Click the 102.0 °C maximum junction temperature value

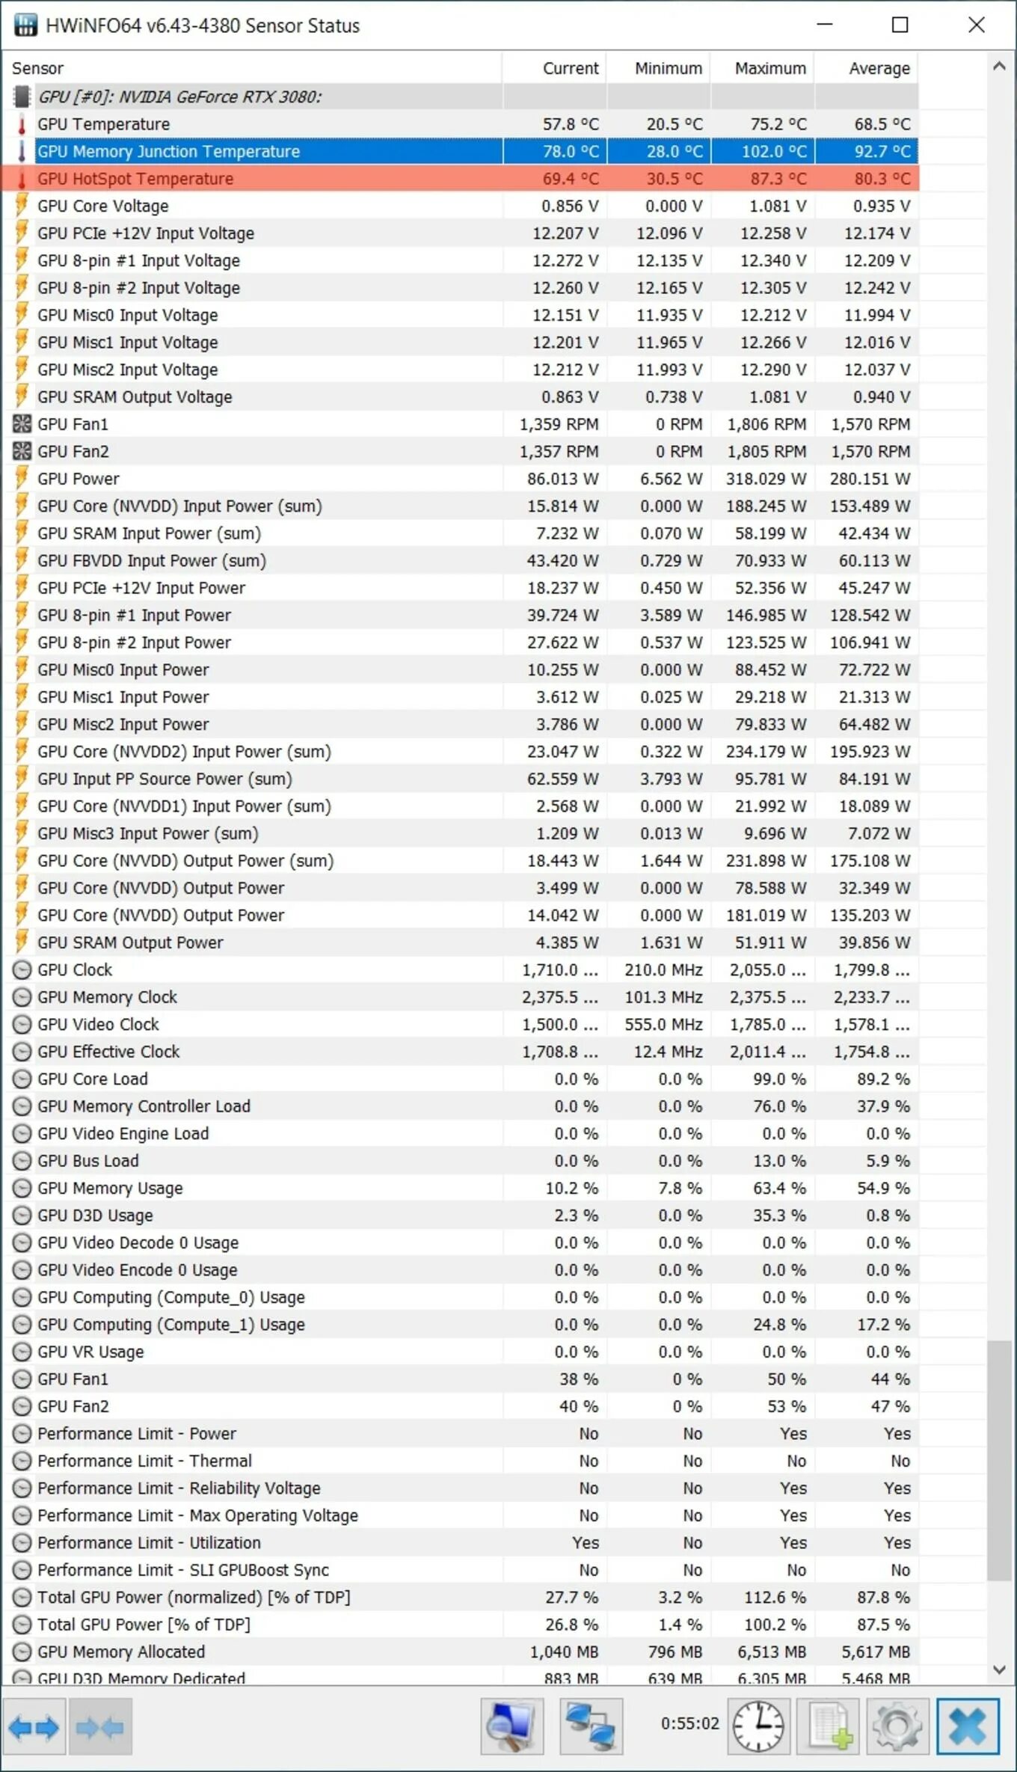pyautogui.click(x=774, y=151)
